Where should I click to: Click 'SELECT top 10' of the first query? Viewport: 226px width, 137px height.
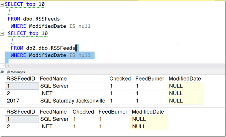pyautogui.click(x=25, y=4)
